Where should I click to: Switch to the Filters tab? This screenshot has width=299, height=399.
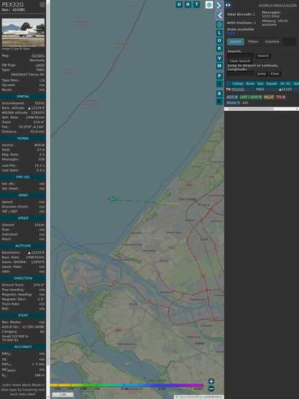253,42
